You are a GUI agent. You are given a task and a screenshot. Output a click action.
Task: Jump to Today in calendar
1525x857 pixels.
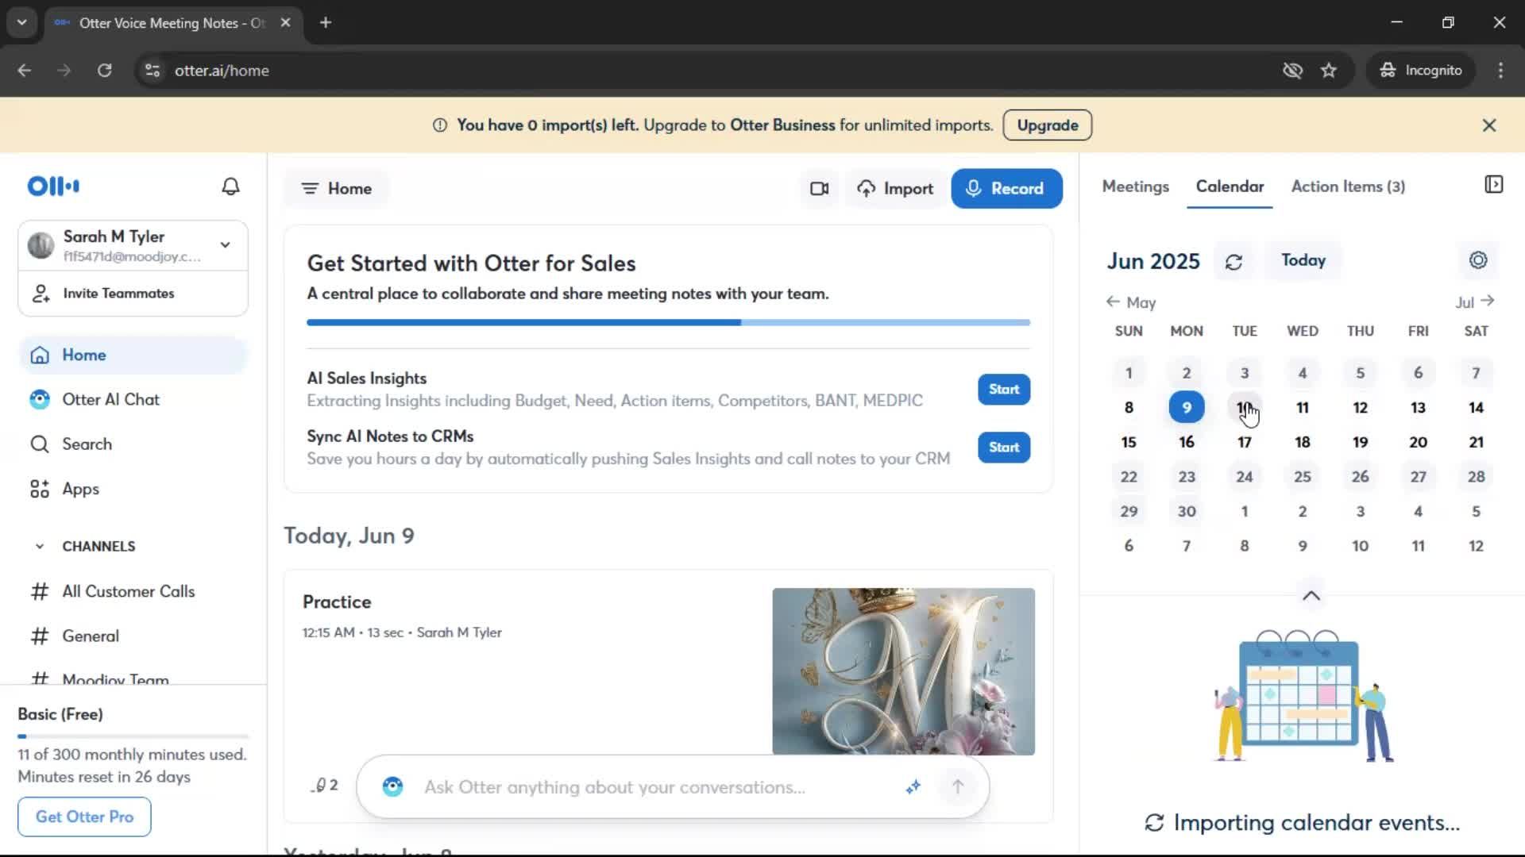[1303, 260]
